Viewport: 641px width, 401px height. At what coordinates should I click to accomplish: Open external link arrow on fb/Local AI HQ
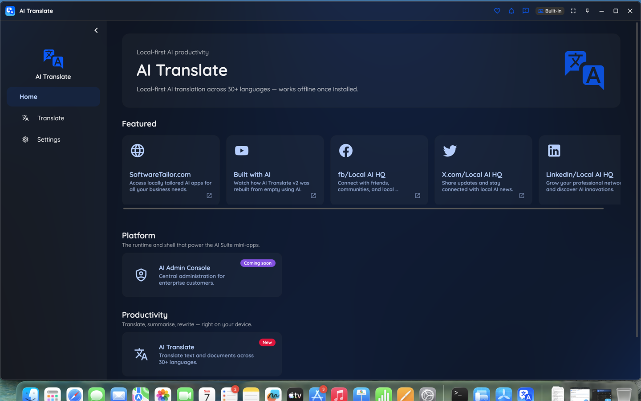pyautogui.click(x=418, y=196)
